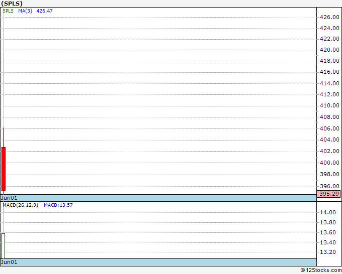342x274 pixels.
Task: Click the 426.00 price axis label
Action: click(x=329, y=17)
